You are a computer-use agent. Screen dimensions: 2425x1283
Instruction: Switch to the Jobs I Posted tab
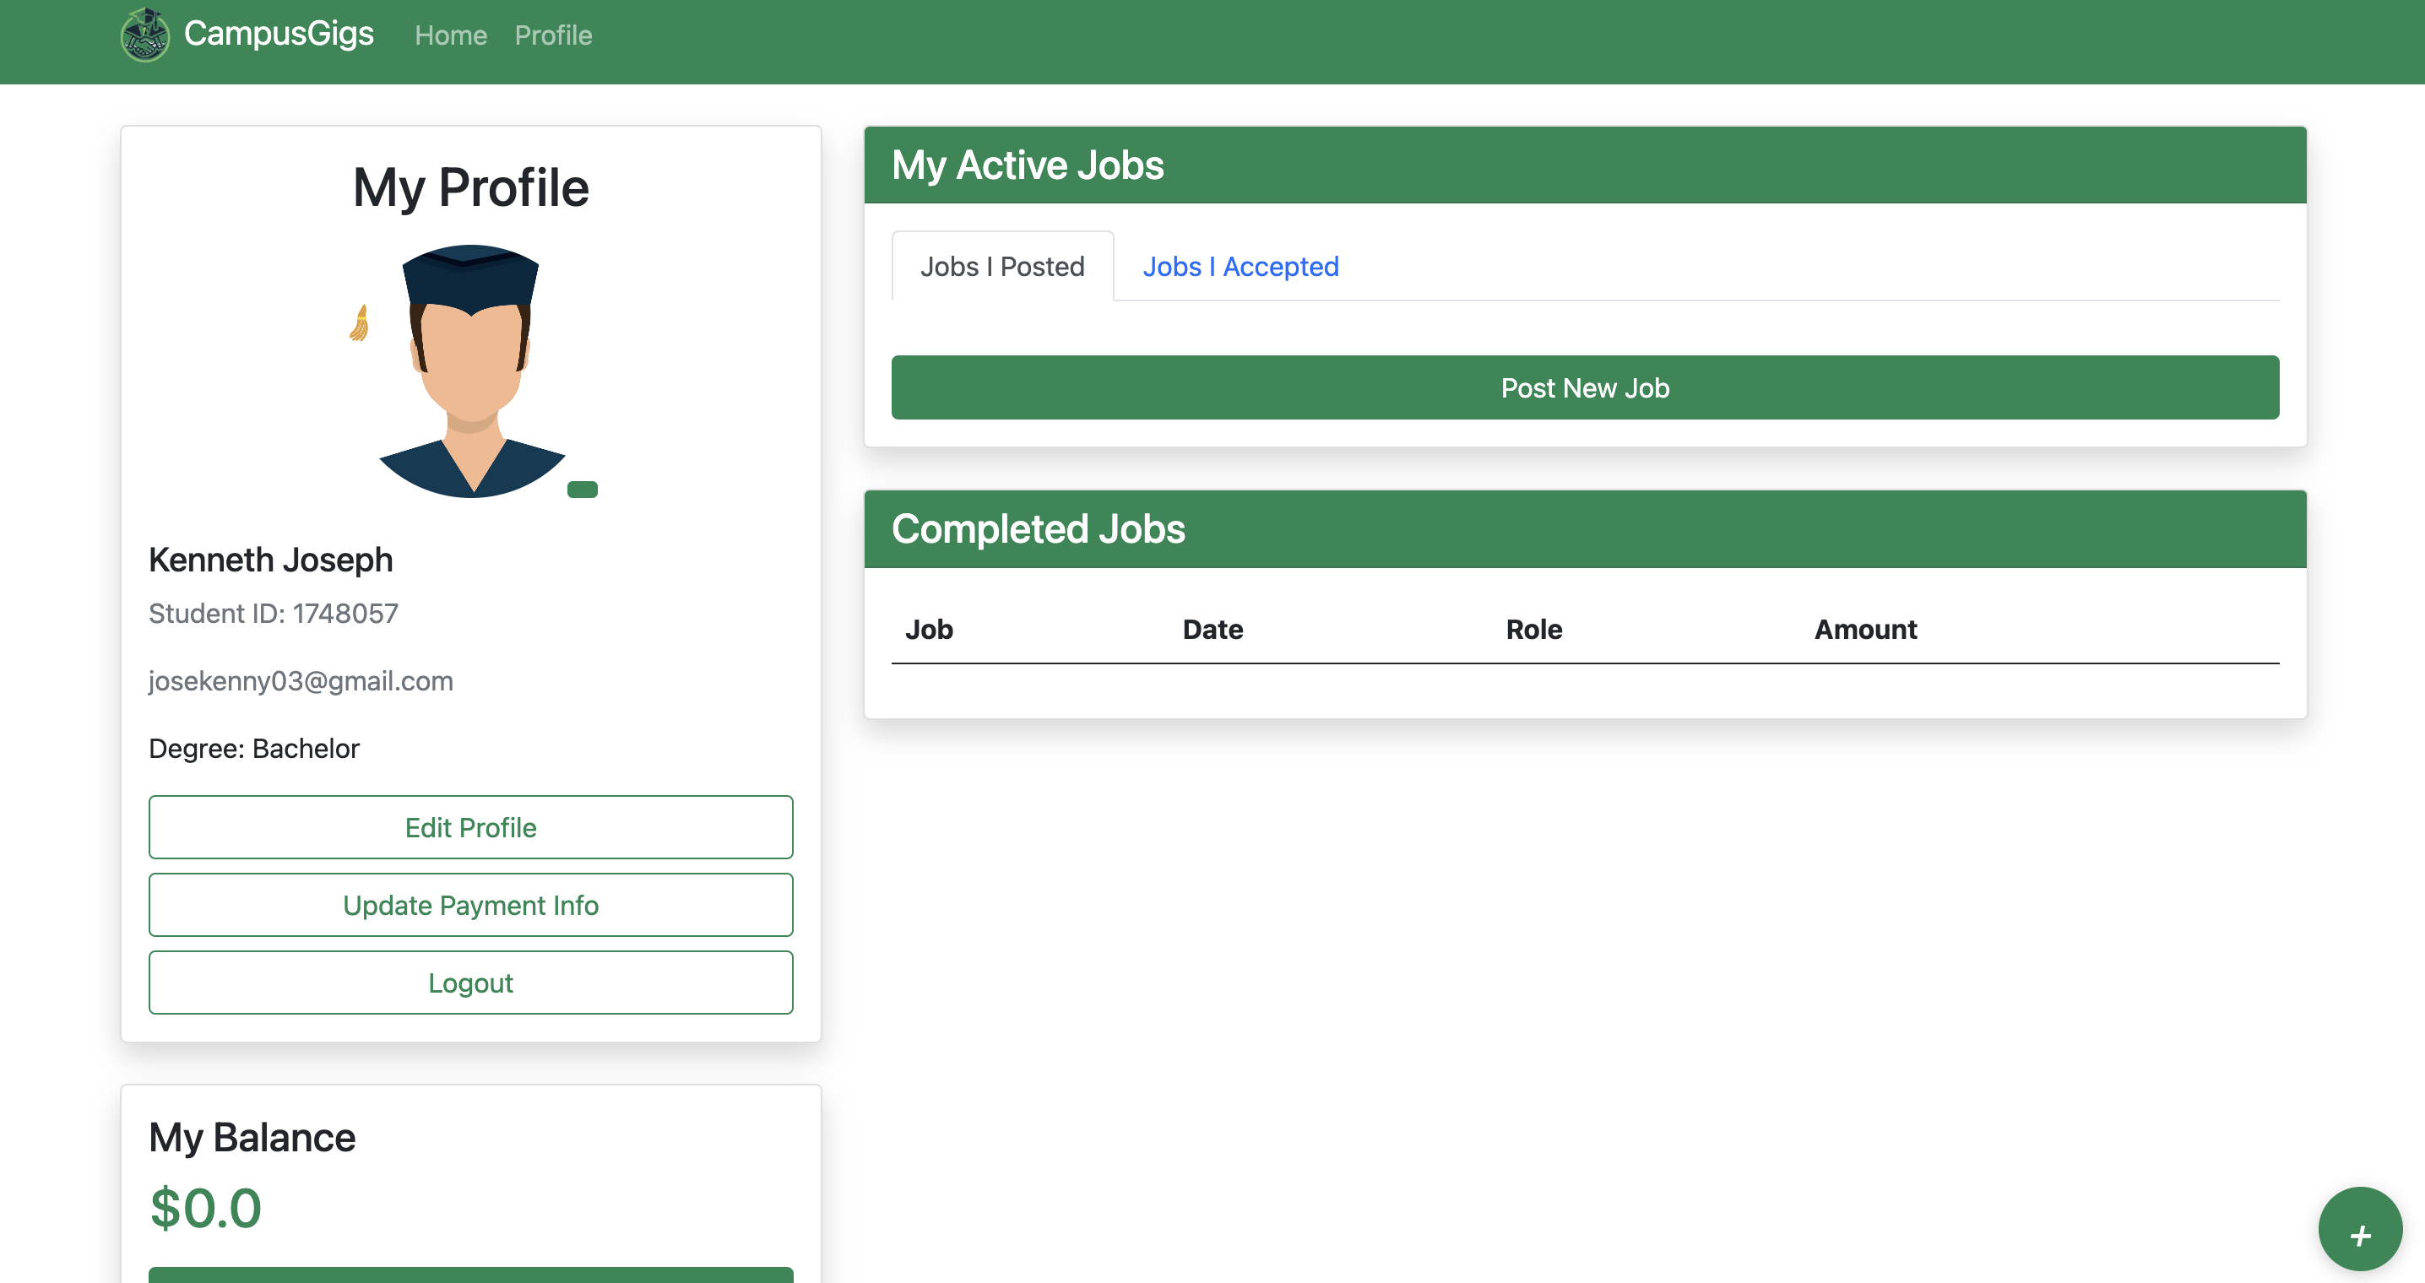(x=1001, y=267)
